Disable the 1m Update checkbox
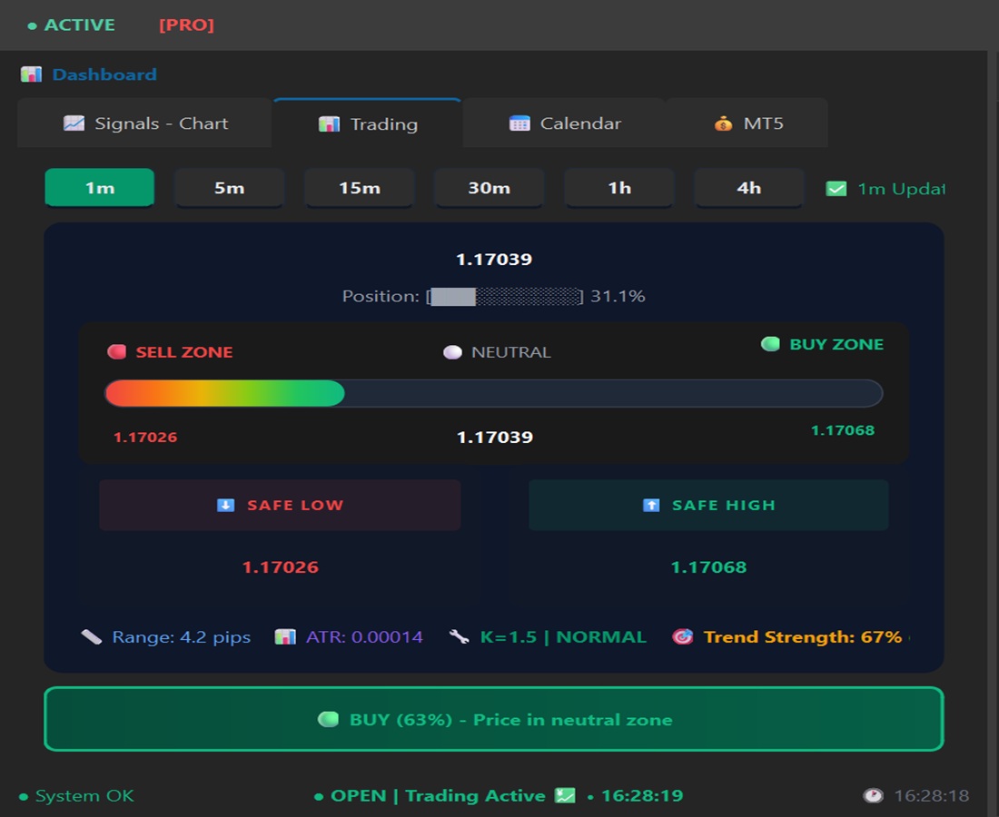 coord(836,188)
